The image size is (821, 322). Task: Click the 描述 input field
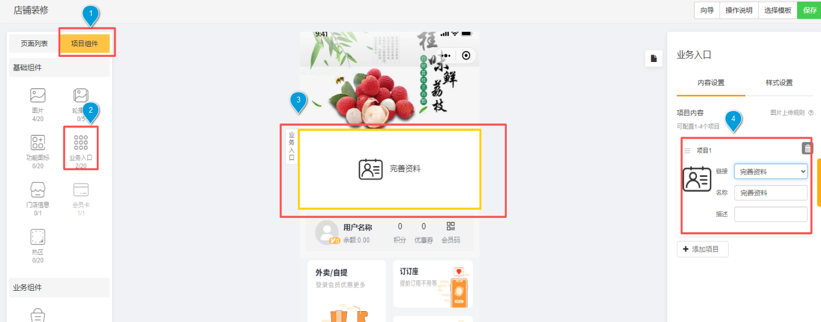pos(771,214)
